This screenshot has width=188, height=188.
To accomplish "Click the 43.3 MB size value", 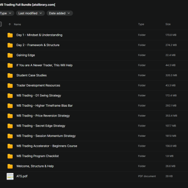I will [x=171, y=86].
